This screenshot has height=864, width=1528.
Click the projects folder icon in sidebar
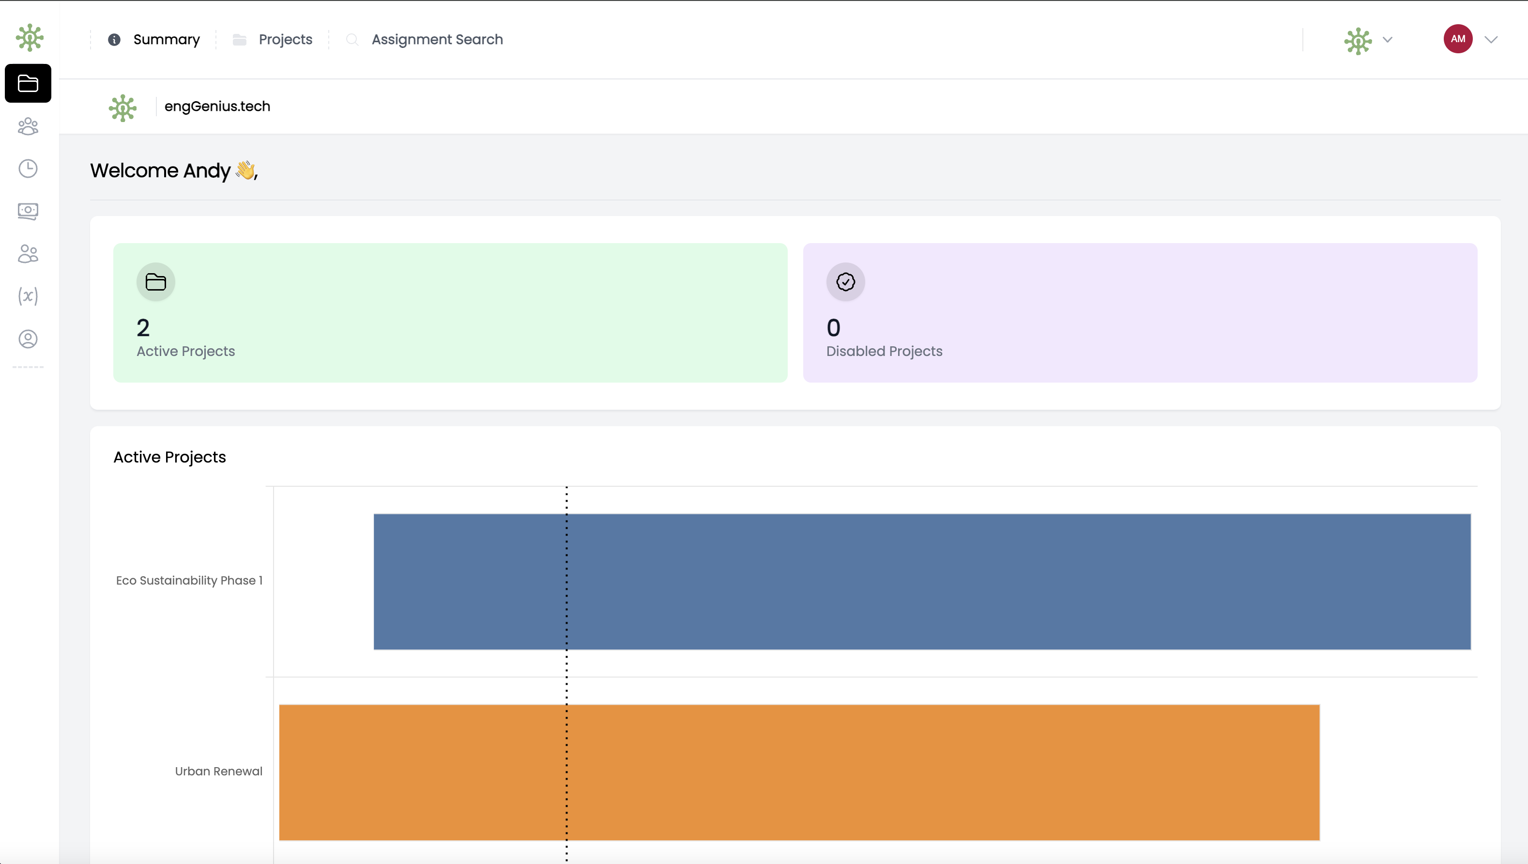click(28, 83)
